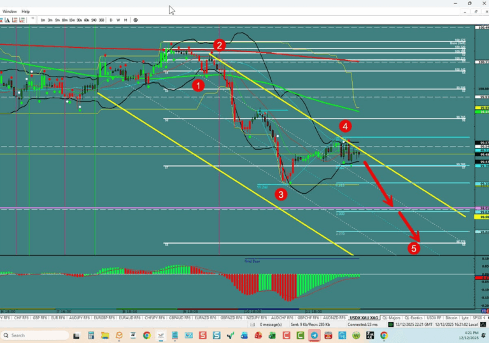Screen dimensions: 489x343
Task: Select the 240 timeframe button
Action: (x=94, y=20)
